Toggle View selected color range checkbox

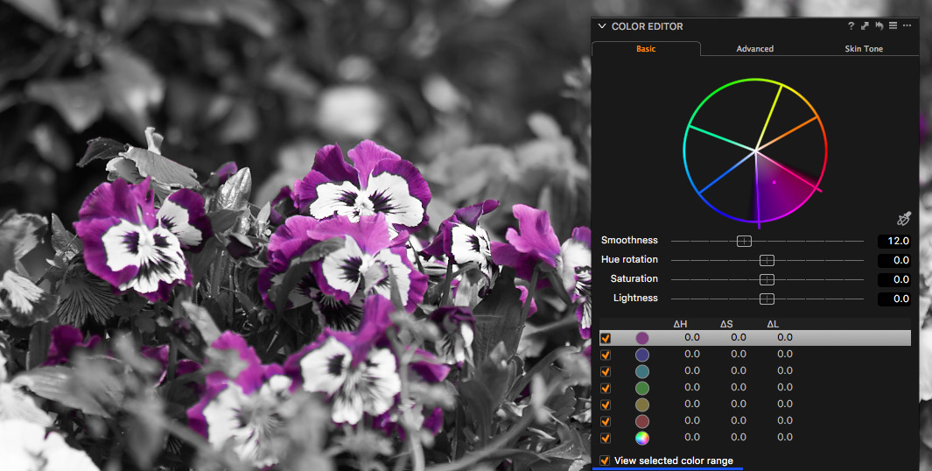605,460
